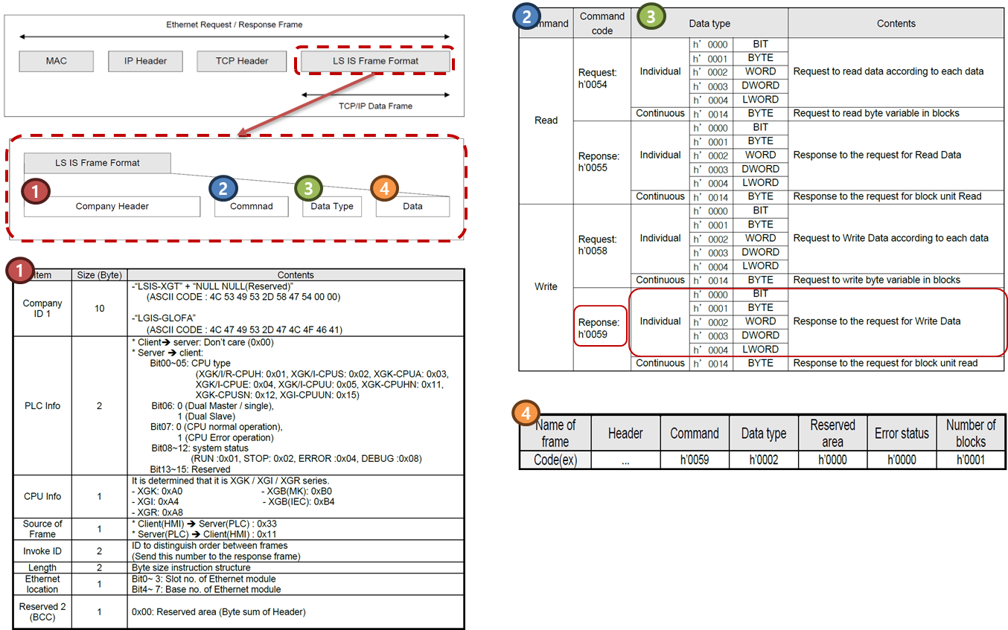Select the 'Number of blocks' header cell
The width and height of the screenshot is (1008, 630).
pos(971,433)
